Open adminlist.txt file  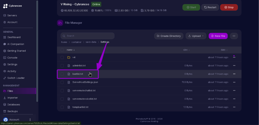tap(79, 66)
